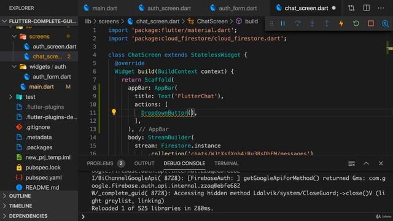Click the lib breadcrumb segment
Viewport: 393px width, 221px height.
(x=88, y=21)
